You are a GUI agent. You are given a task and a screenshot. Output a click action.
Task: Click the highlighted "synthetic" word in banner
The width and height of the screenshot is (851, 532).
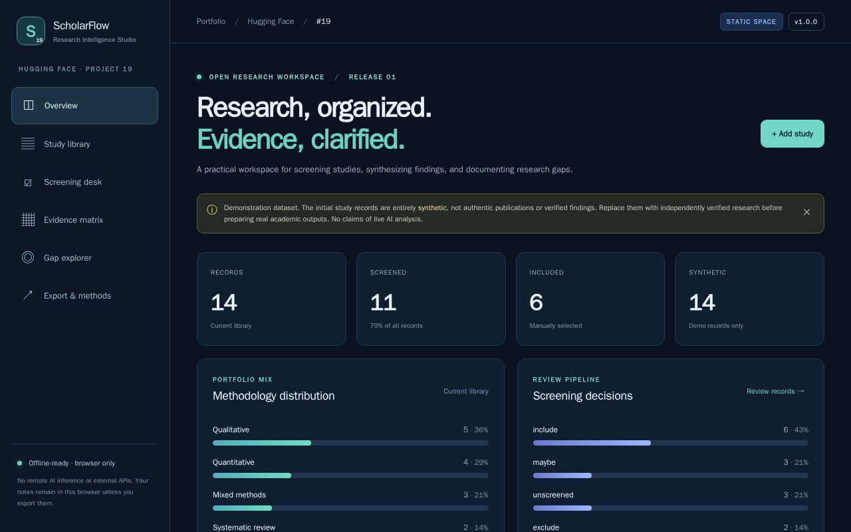(432, 207)
